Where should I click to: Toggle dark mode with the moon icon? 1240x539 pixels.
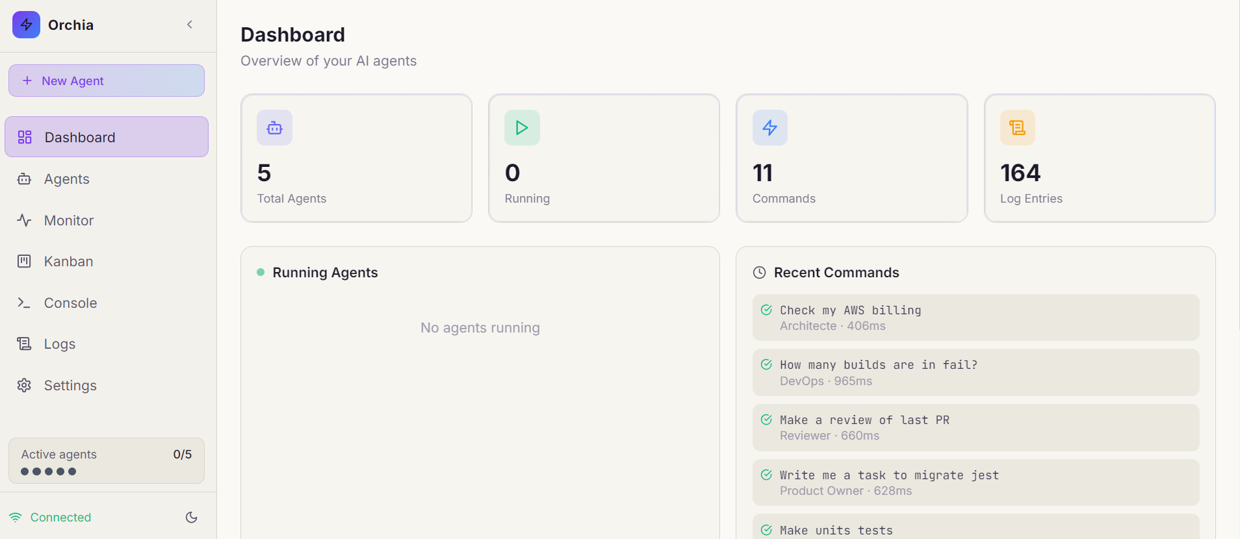click(191, 518)
